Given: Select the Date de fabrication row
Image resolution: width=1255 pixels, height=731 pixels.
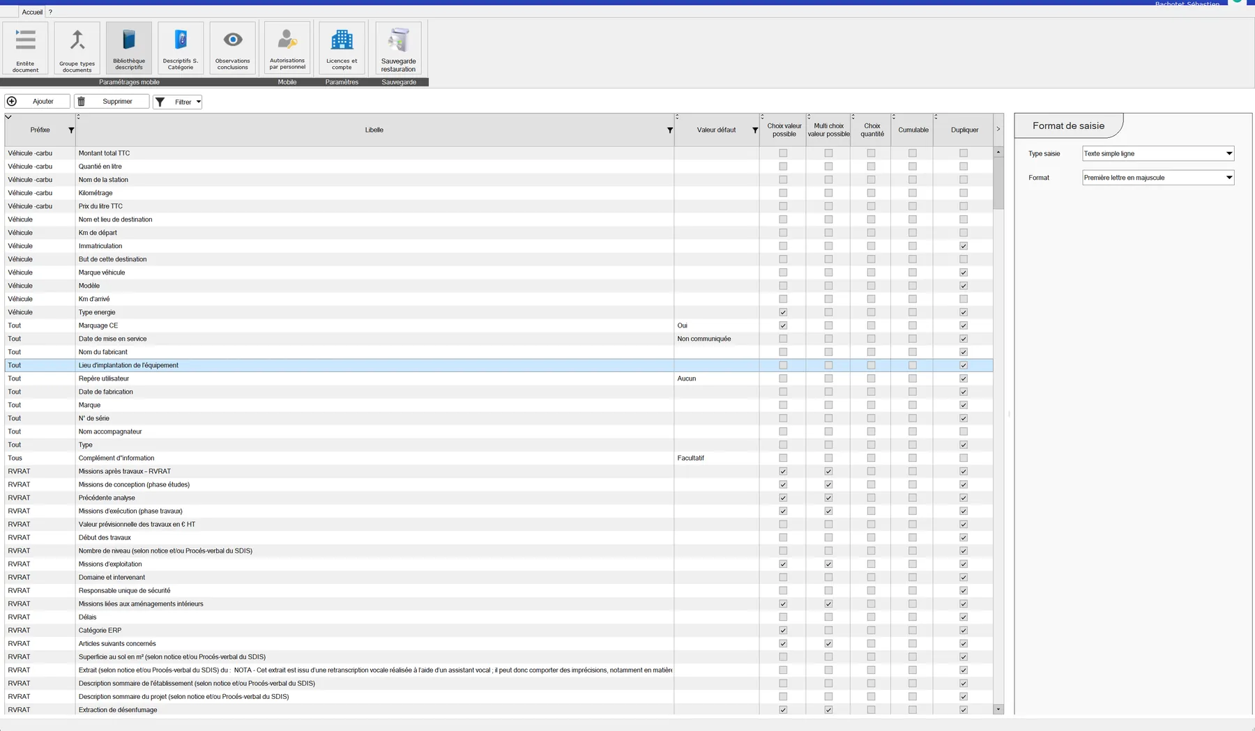Looking at the screenshot, I should [499, 392].
